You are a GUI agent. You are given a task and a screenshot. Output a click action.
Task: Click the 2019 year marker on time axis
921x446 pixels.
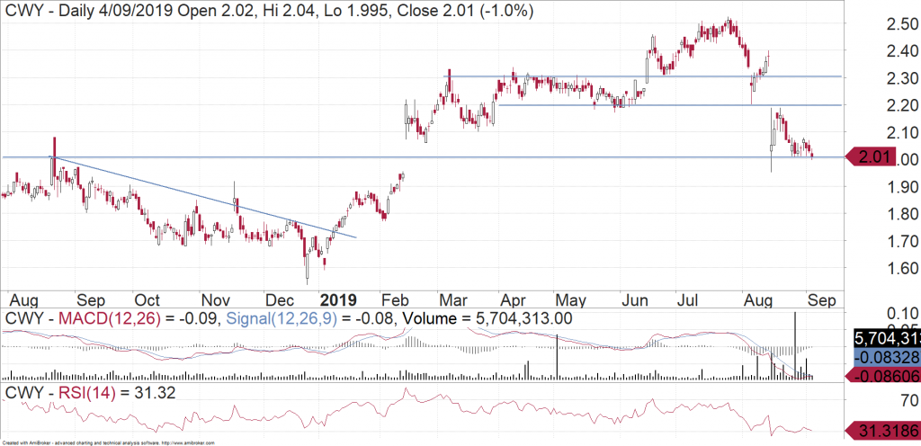coord(339,299)
